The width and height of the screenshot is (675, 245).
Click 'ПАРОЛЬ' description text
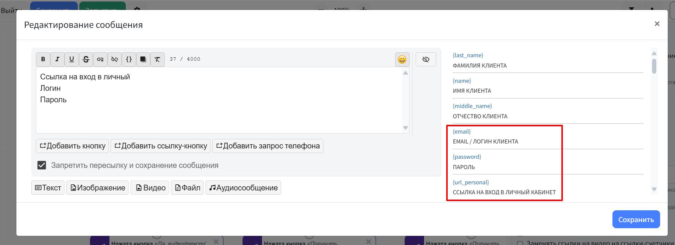pyautogui.click(x=464, y=167)
